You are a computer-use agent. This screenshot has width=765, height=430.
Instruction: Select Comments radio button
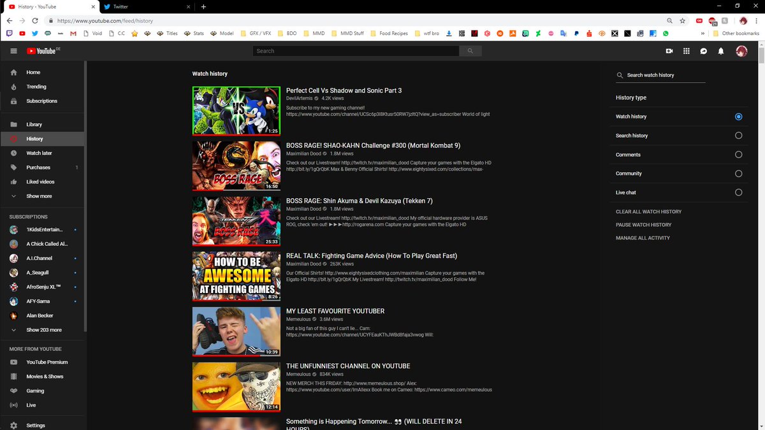coord(738,155)
